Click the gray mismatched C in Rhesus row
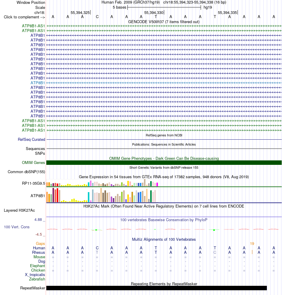Image resolution: width=282 pixels, height=295 pixels. click(215, 253)
